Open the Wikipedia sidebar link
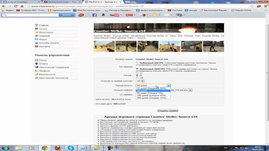The image size is (269, 151). click(x=44, y=36)
